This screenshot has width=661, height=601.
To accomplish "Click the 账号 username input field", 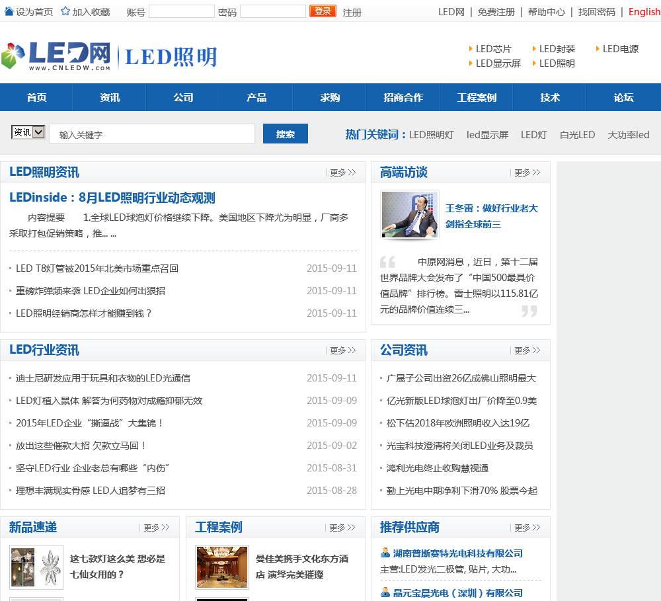I will (x=182, y=11).
